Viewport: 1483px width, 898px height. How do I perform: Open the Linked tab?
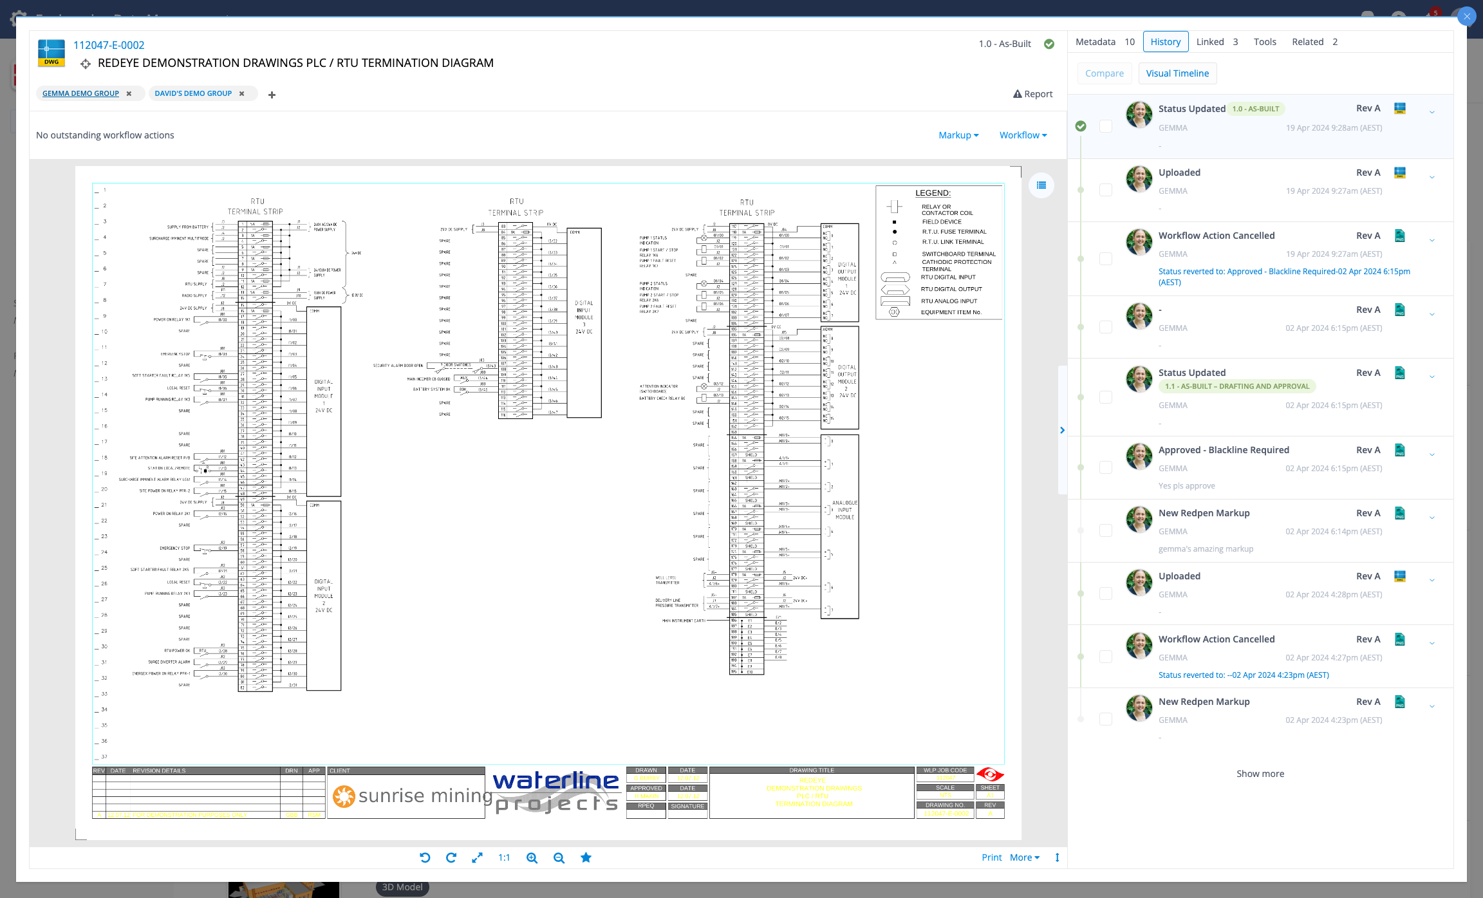[x=1209, y=41]
